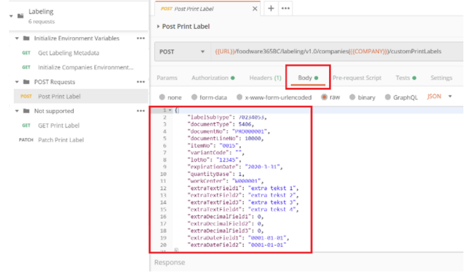Select the binary body type option
This screenshot has height=274, width=464.
point(352,97)
